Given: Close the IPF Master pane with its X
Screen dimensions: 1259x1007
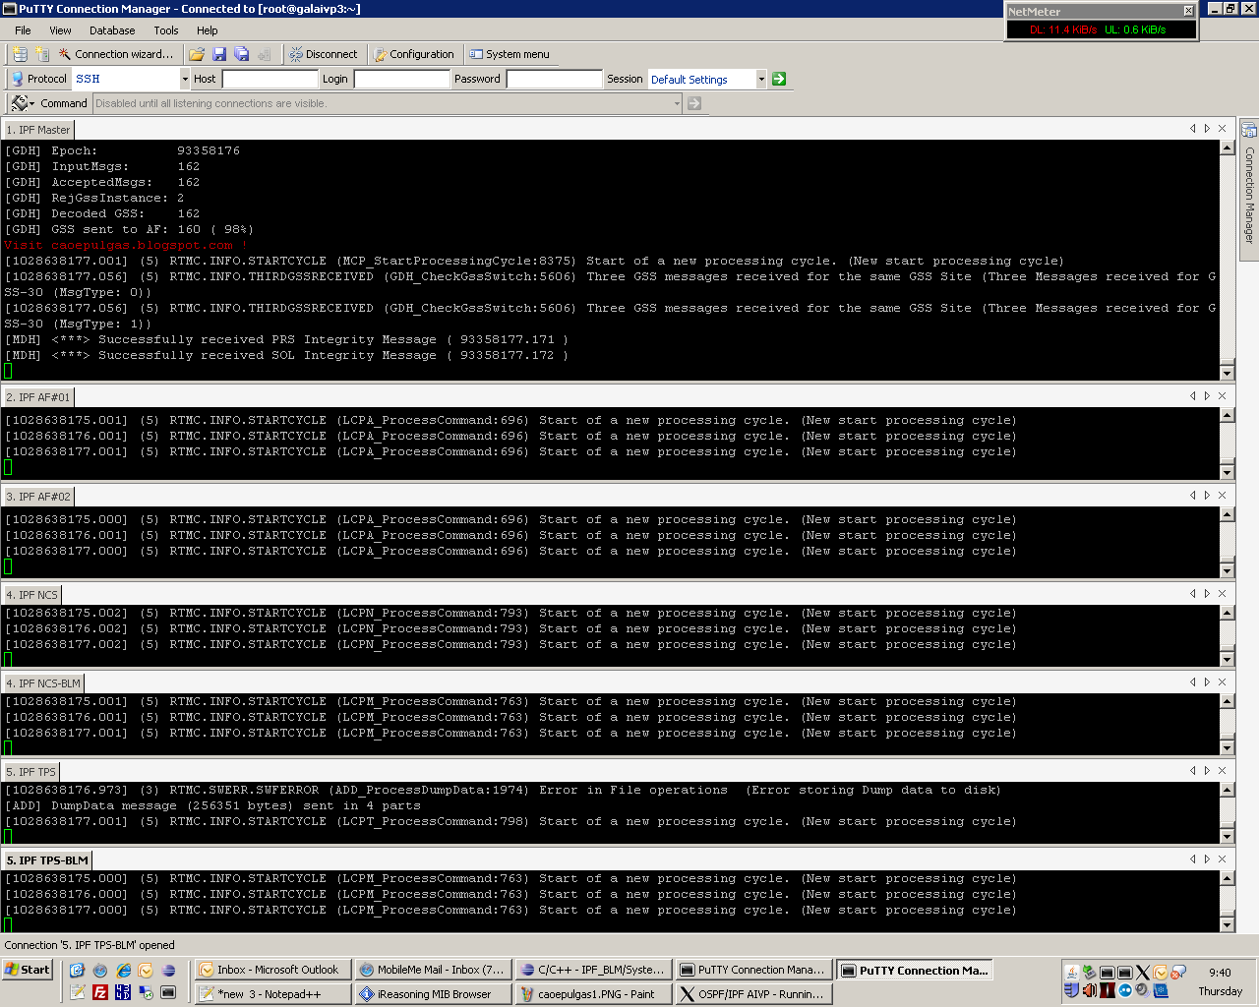Looking at the screenshot, I should [x=1222, y=129].
